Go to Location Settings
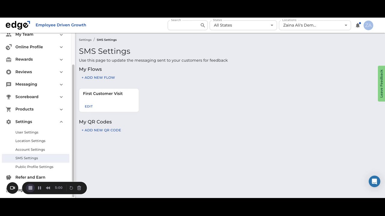The width and height of the screenshot is (385, 216). (x=30, y=141)
